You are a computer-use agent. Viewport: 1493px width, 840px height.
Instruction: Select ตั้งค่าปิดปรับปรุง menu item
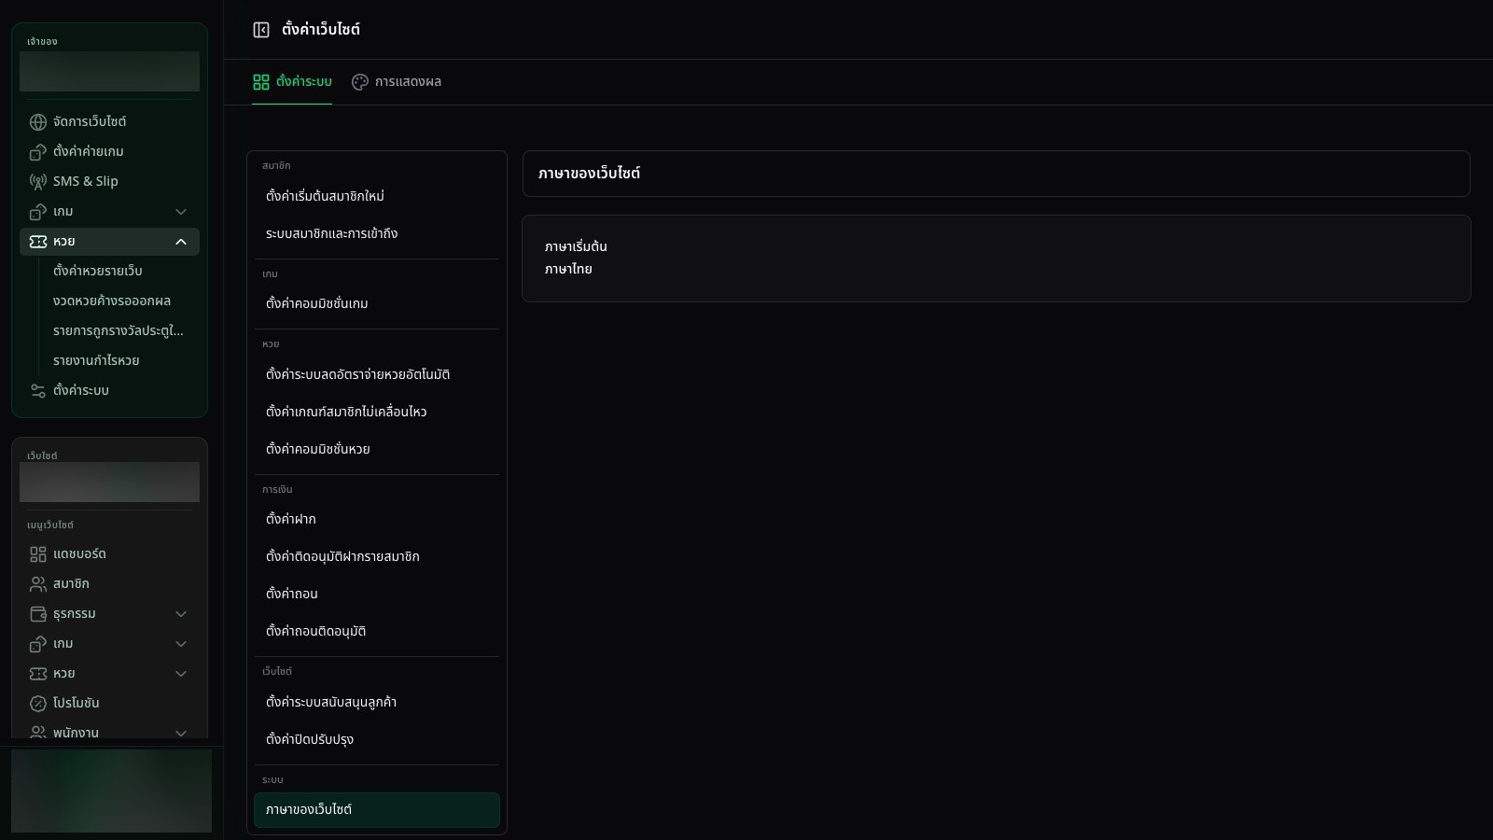377,739
